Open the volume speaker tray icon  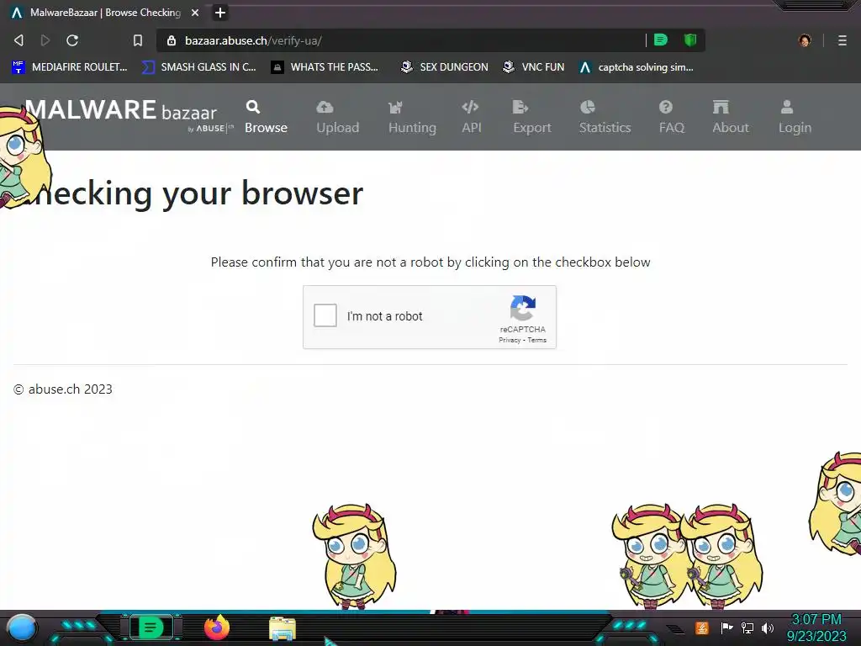point(768,627)
